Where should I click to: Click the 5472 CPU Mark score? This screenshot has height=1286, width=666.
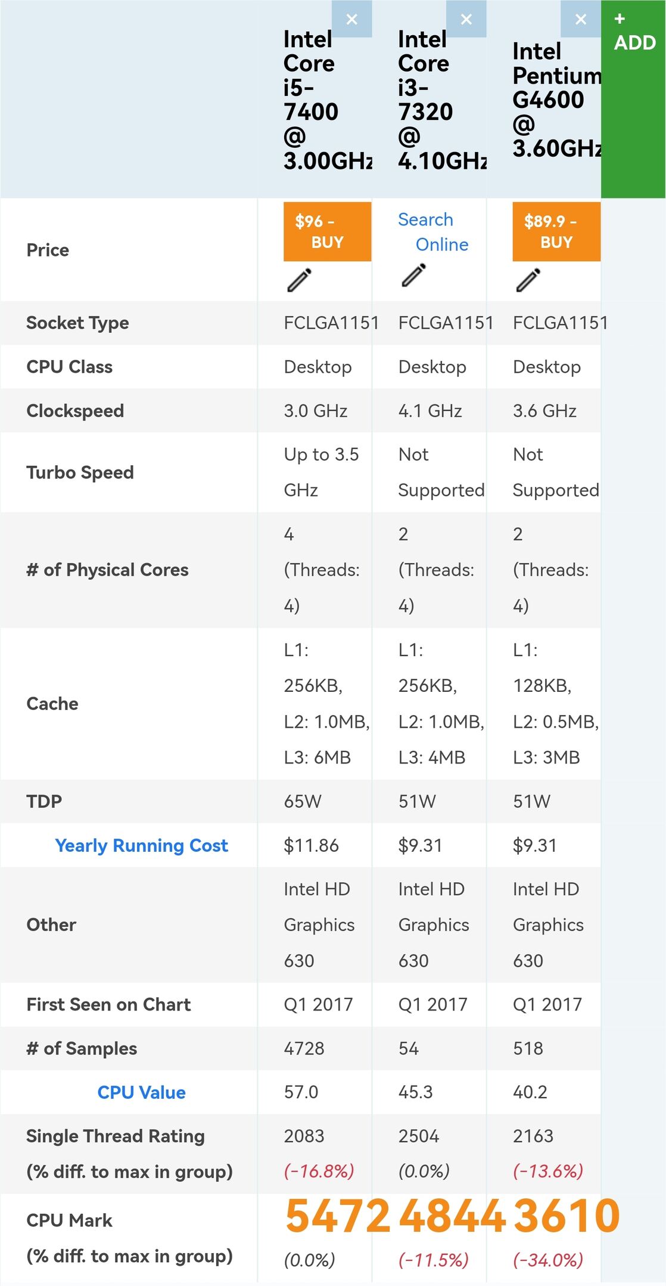pyautogui.click(x=338, y=1216)
